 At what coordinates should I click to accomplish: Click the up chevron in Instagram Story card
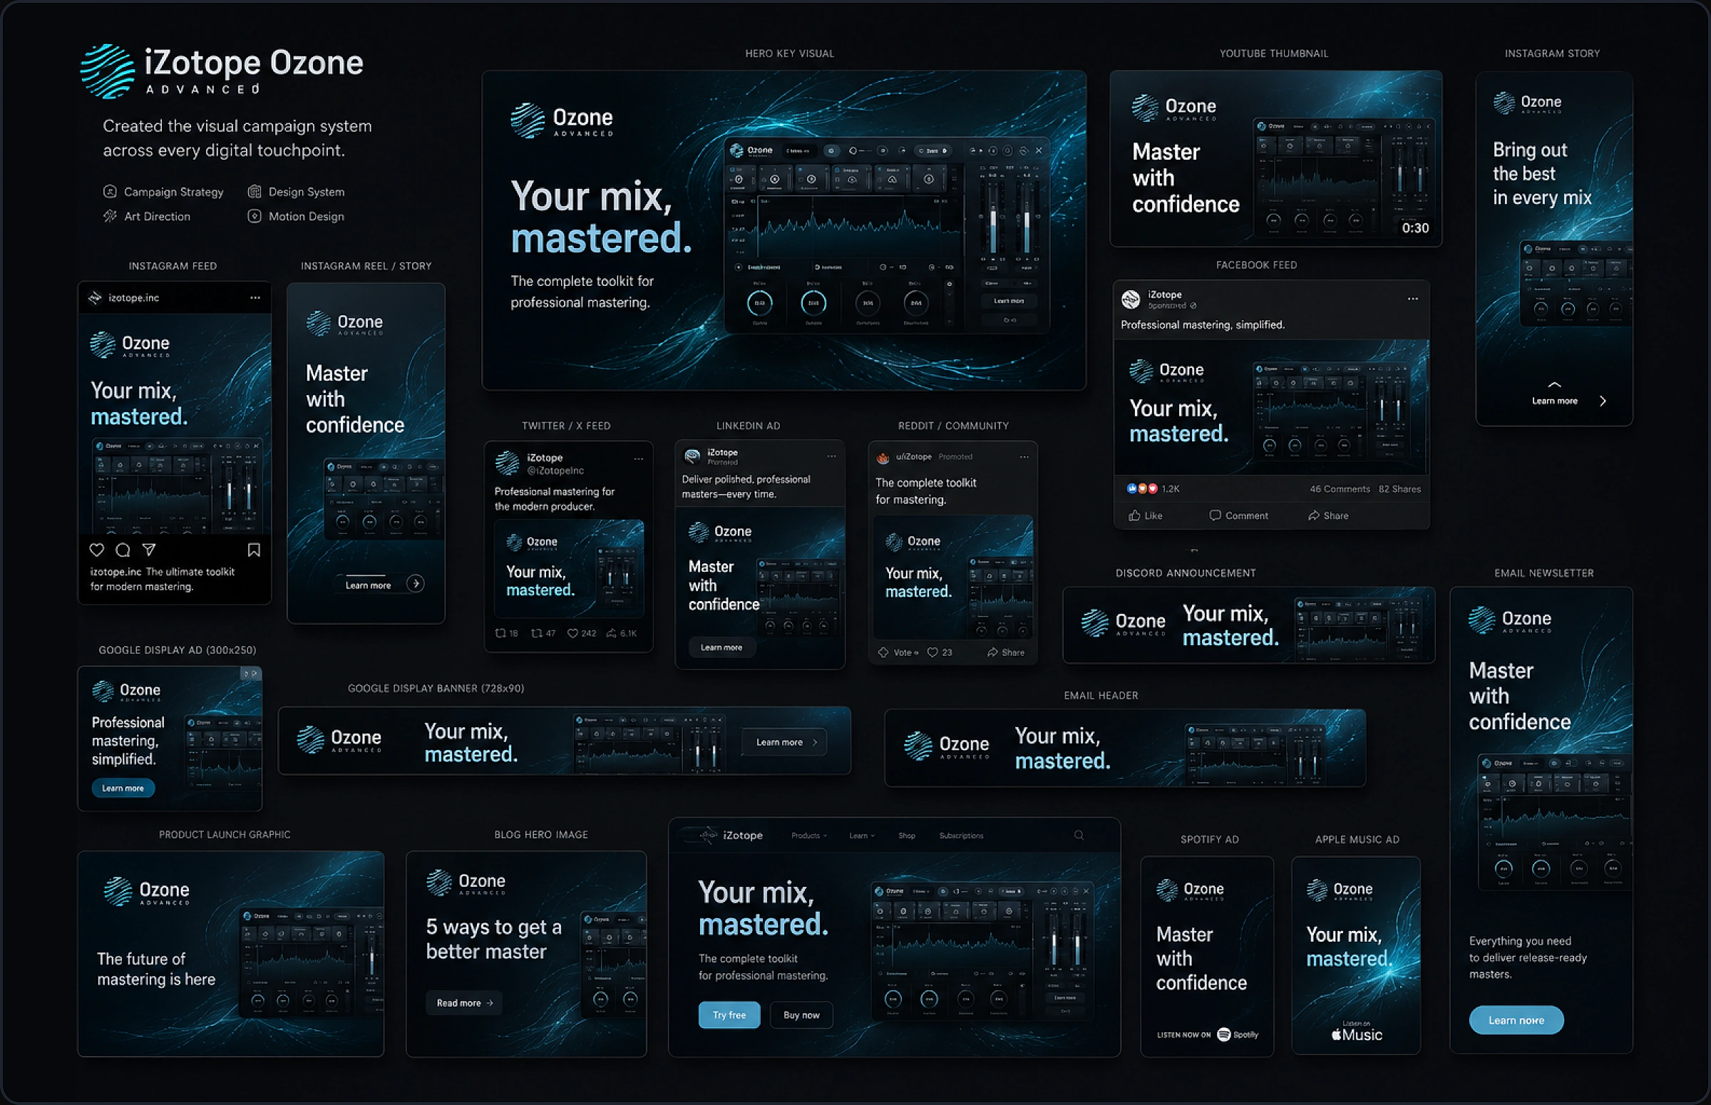1554,385
